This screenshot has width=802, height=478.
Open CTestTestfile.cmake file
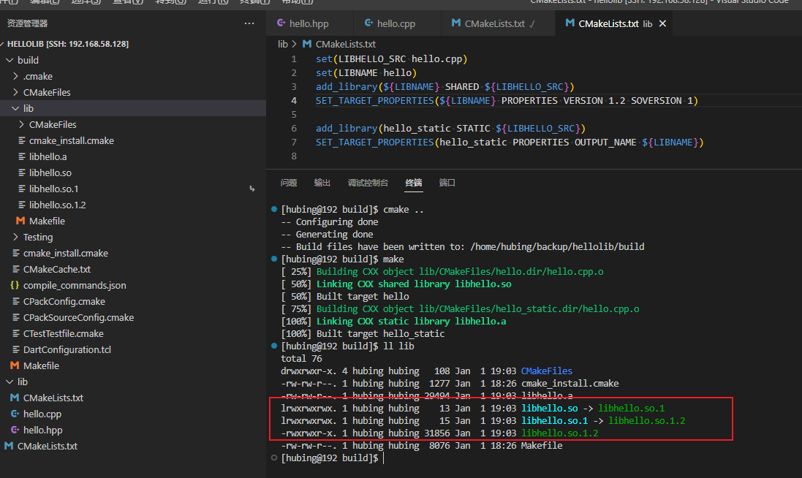click(63, 334)
